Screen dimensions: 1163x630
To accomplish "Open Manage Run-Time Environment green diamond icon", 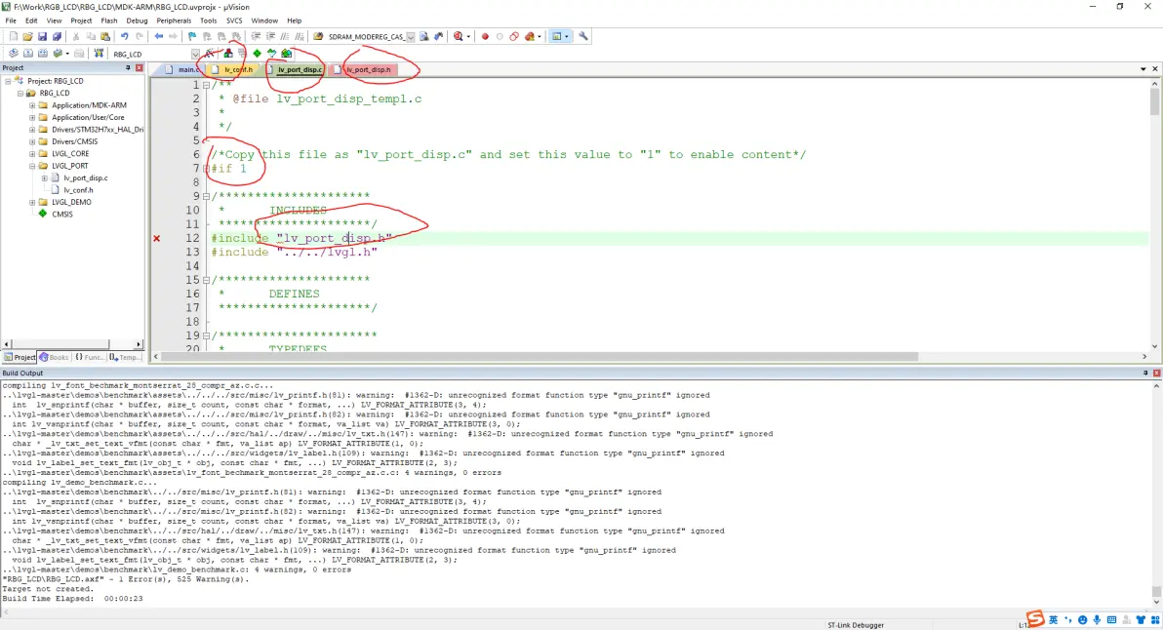I will pos(257,54).
